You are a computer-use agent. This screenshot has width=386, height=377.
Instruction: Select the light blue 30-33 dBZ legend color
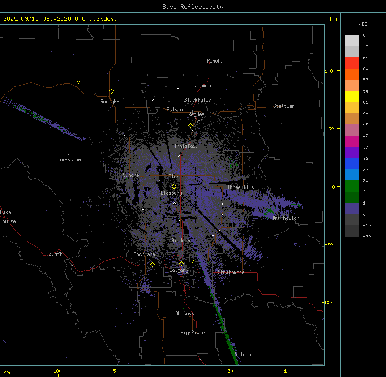tap(352, 175)
